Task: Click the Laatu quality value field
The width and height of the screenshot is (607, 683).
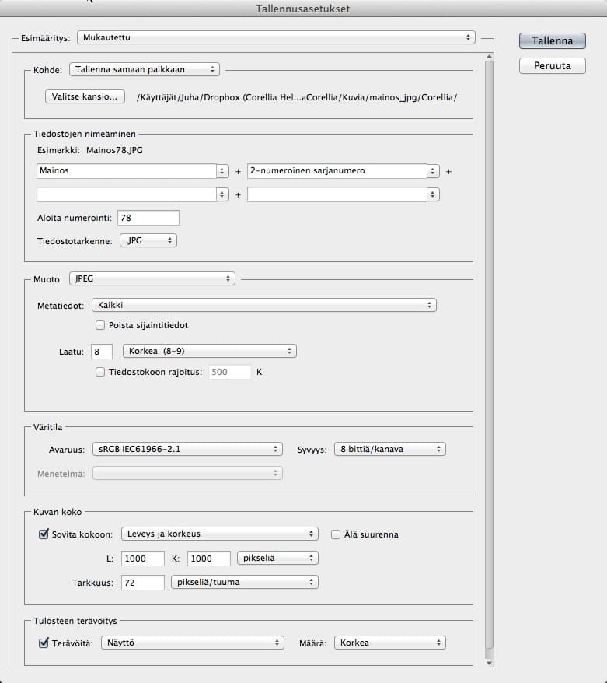Action: [102, 351]
